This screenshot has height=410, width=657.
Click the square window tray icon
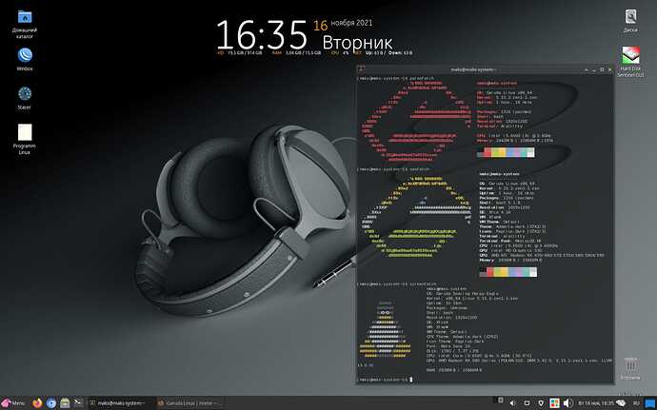[x=527, y=403]
